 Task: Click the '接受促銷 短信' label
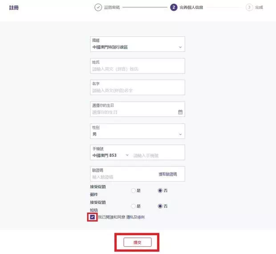point(98,206)
